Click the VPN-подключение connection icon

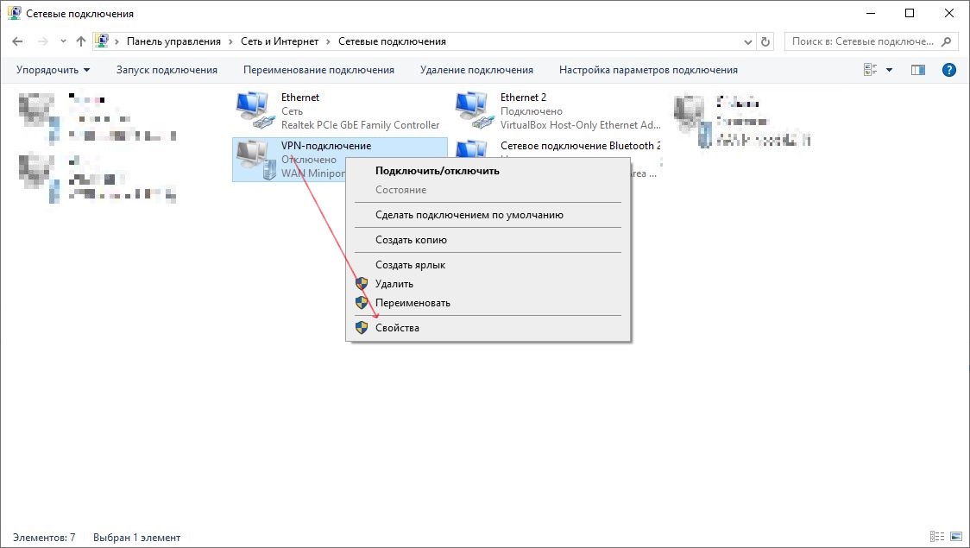tap(254, 159)
